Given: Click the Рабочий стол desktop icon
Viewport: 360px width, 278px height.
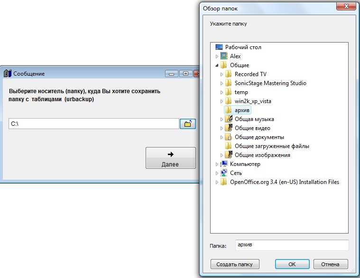Looking at the screenshot, I should 219,47.
